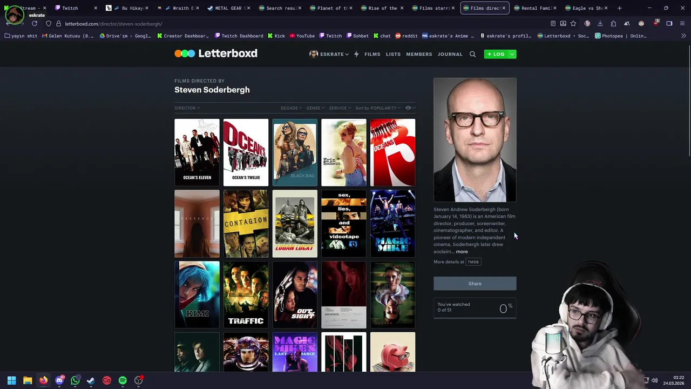Open JOURNAL in the Letterboxd nav
The image size is (691, 389).
(450, 54)
